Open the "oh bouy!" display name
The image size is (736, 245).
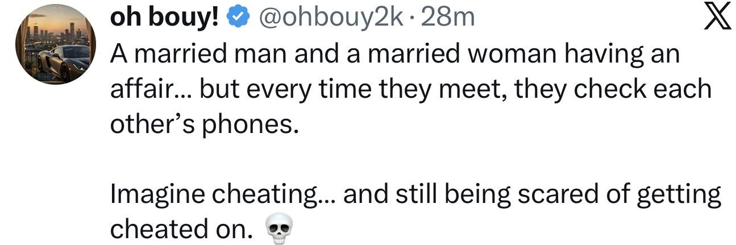(165, 18)
